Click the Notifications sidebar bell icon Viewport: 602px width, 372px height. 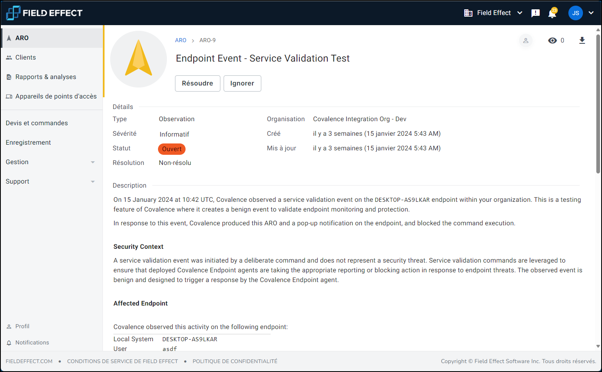(x=9, y=343)
